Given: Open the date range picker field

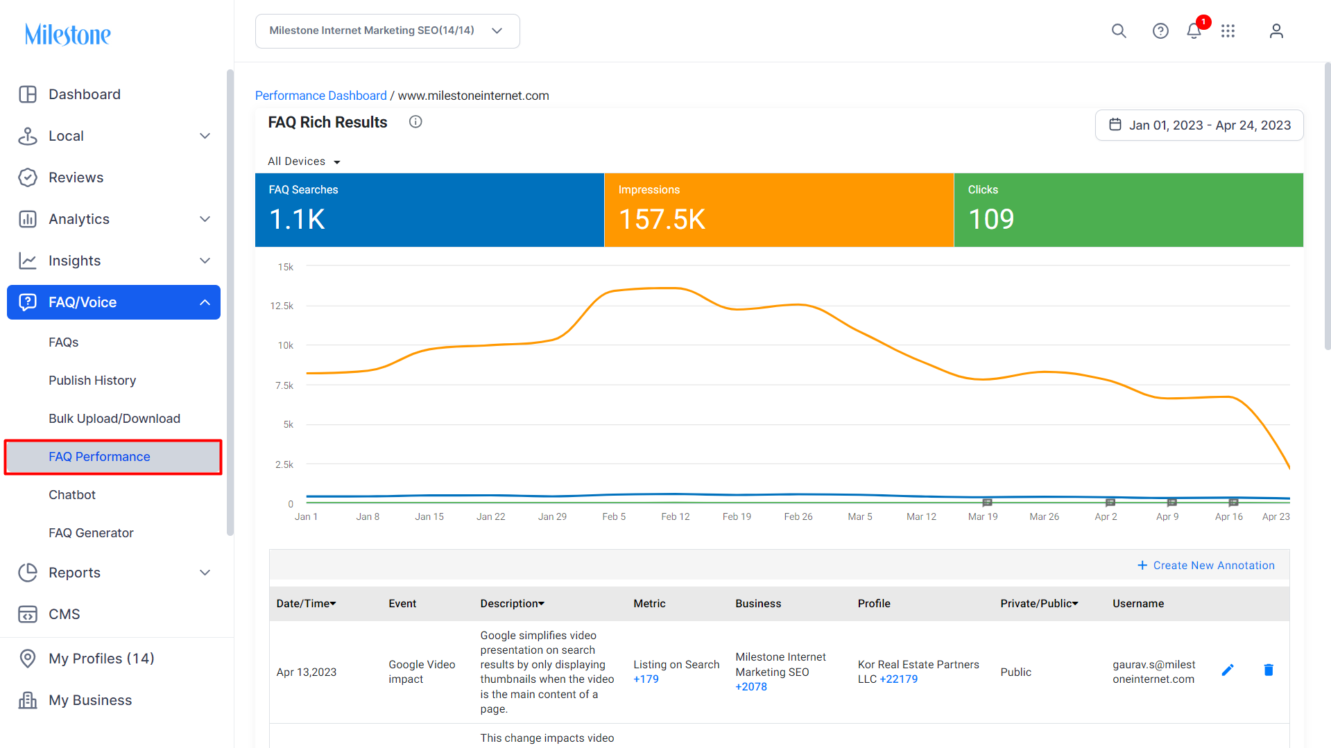Looking at the screenshot, I should click(x=1199, y=125).
